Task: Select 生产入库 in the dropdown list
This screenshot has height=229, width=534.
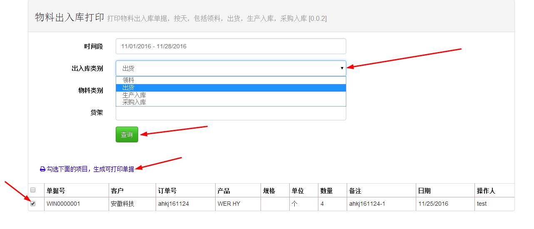Action: click(x=134, y=95)
